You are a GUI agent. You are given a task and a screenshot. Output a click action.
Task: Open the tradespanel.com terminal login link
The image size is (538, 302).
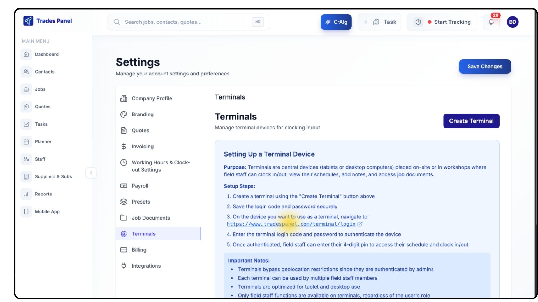click(291, 224)
